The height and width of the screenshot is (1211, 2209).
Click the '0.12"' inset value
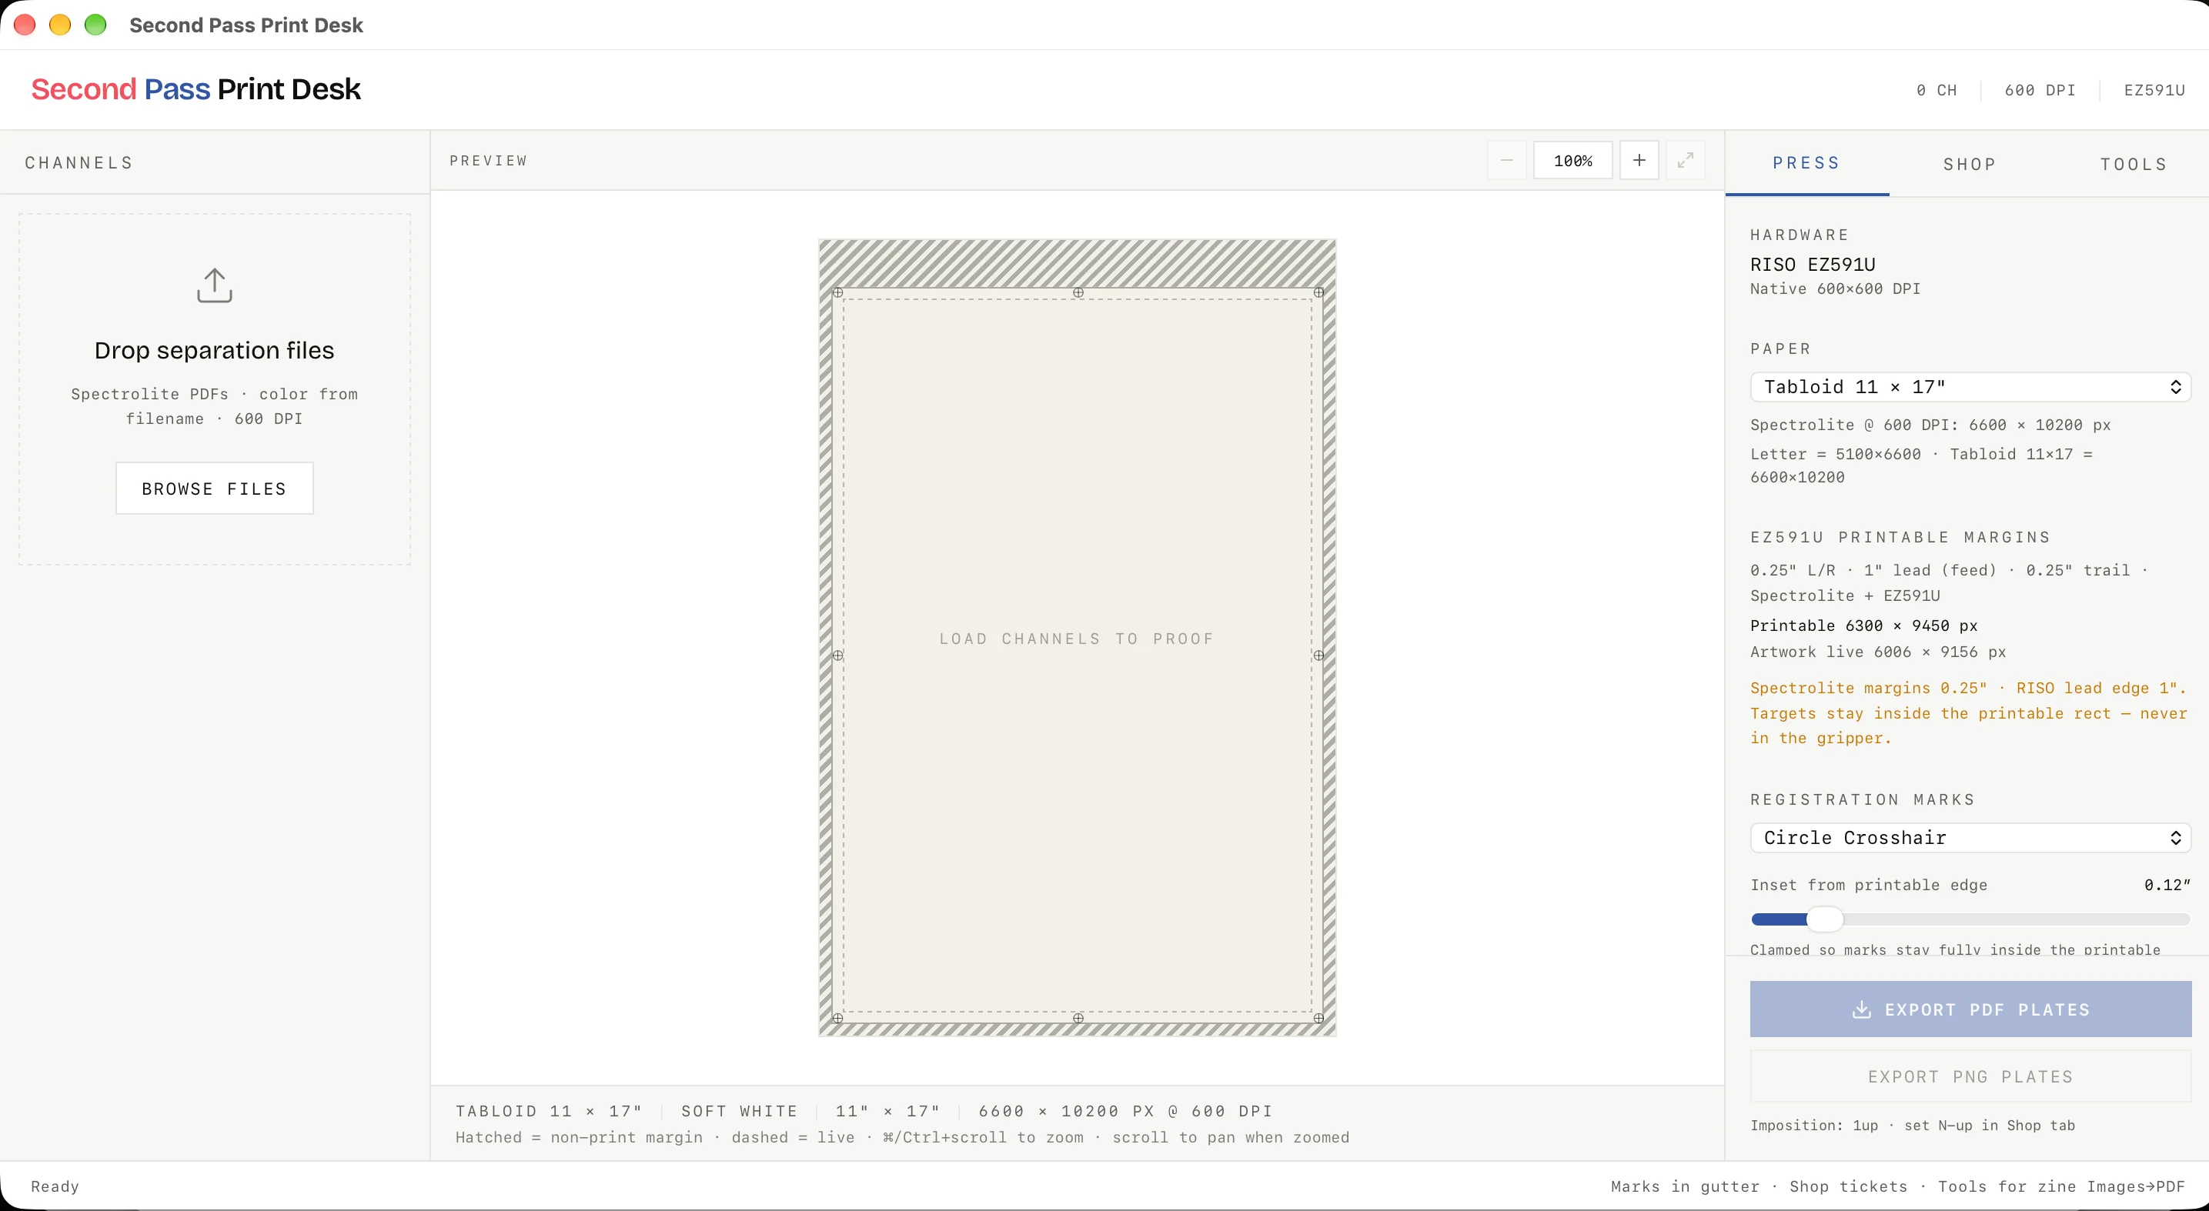[x=2167, y=885]
